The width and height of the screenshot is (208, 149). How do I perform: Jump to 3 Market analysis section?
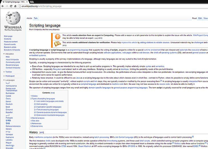pos(37,118)
